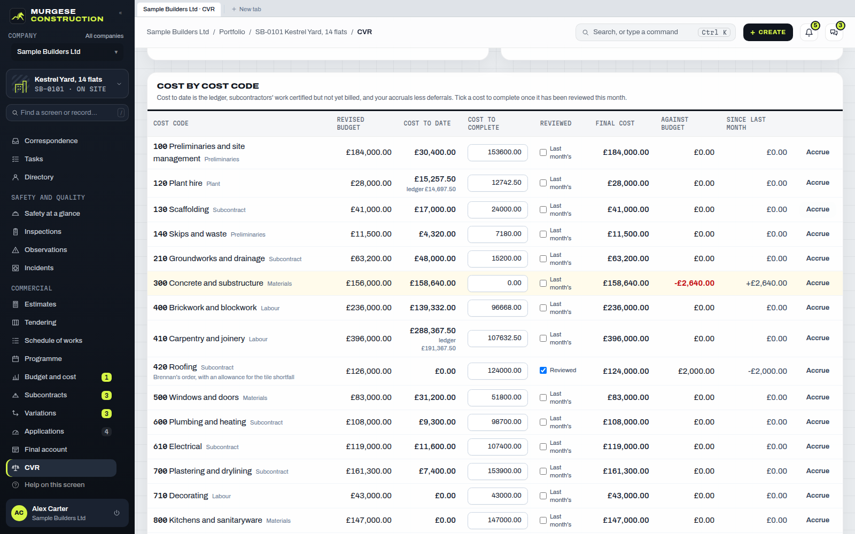The height and width of the screenshot is (534, 855).
Task: Click the Create button
Action: 768,32
